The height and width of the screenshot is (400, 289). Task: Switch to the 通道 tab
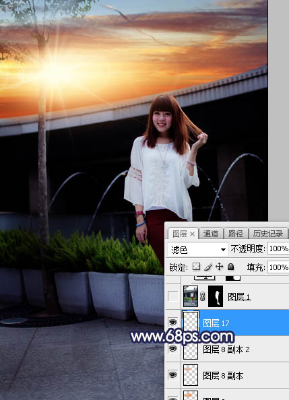[x=211, y=234]
